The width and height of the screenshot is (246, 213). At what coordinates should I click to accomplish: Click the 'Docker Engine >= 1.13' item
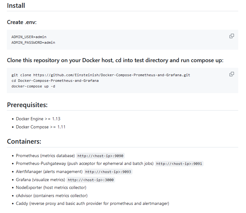[38, 119]
